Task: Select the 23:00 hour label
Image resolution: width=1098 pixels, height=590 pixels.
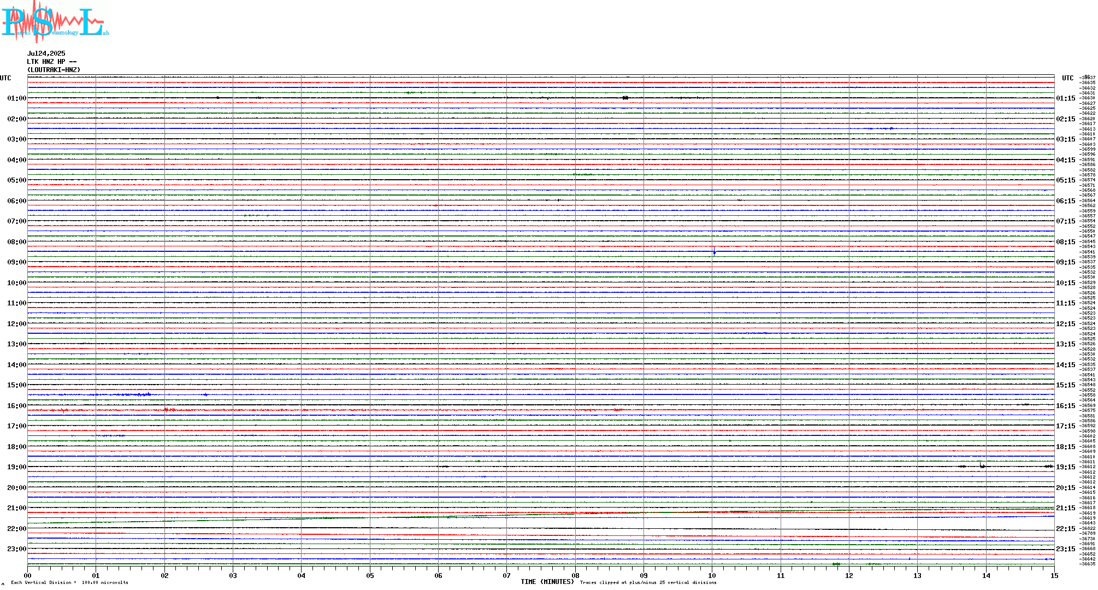Action: tap(17, 549)
